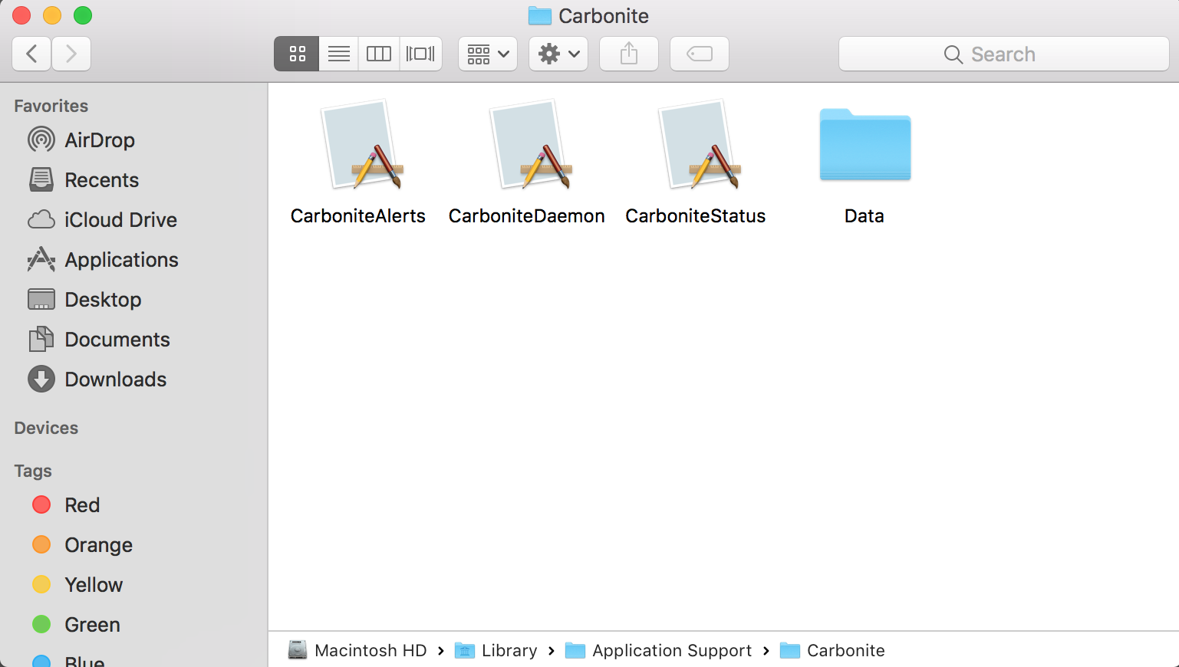
Task: Select the CarboniteDaemon file icon
Action: 527,146
